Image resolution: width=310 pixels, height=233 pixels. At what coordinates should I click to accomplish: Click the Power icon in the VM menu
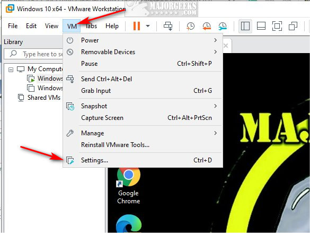[x=70, y=40]
